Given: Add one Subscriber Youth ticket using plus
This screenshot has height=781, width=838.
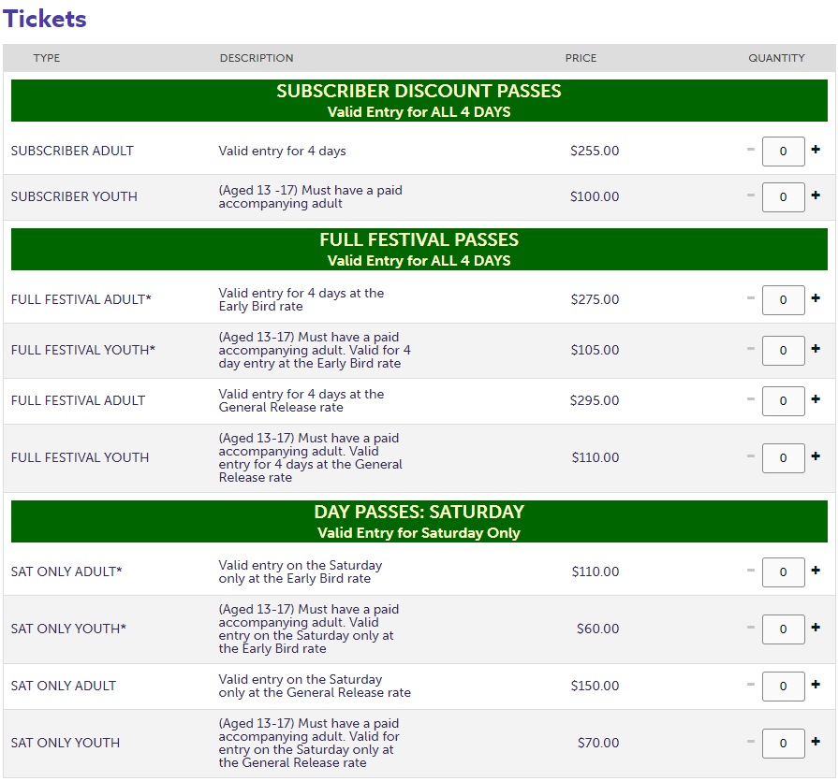Looking at the screenshot, I should tap(815, 195).
